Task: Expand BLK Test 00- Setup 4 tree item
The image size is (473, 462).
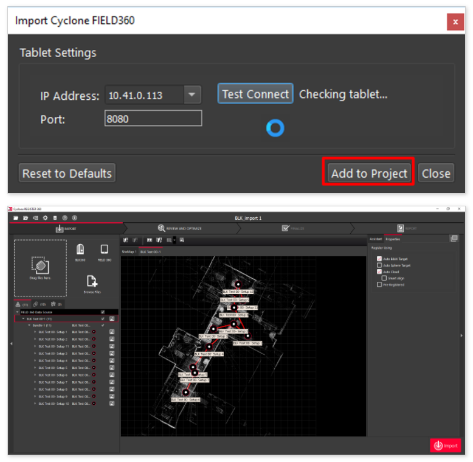Action: tap(35, 361)
